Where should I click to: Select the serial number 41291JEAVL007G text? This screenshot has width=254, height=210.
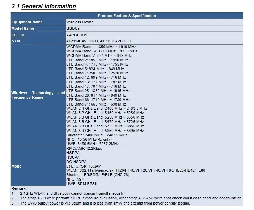[x=82, y=41]
